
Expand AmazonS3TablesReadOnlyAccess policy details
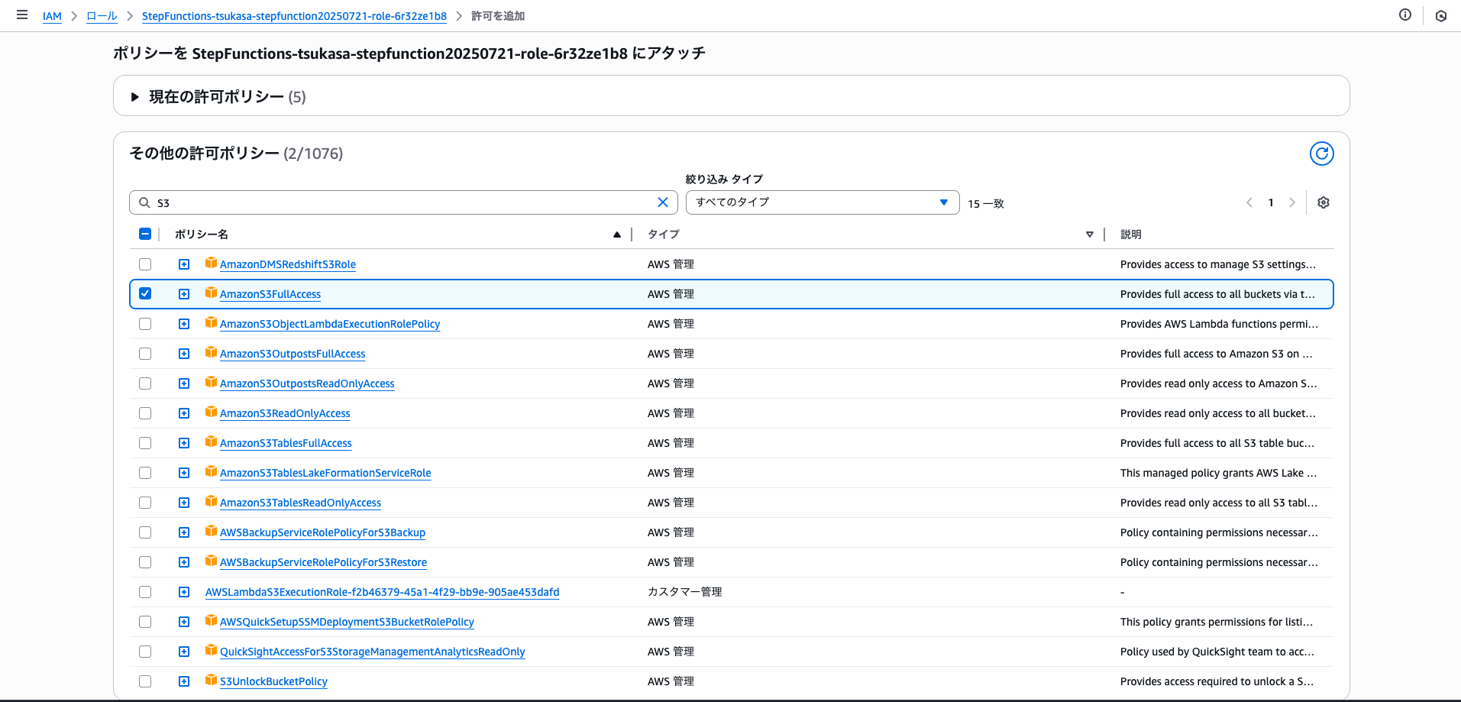coord(184,503)
